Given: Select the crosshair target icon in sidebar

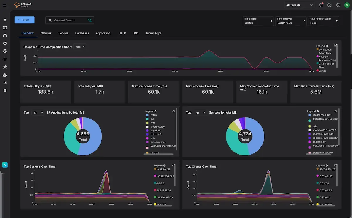Looking at the screenshot, I should pos(5,59).
